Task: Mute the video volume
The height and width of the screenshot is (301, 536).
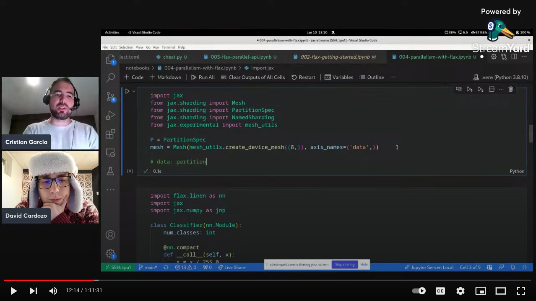Action: pyautogui.click(x=53, y=291)
